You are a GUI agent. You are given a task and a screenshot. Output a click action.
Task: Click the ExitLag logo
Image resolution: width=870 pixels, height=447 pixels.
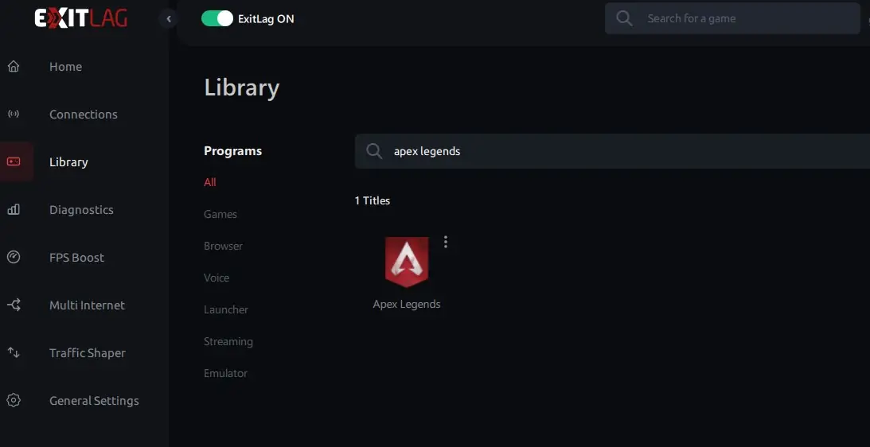[81, 18]
